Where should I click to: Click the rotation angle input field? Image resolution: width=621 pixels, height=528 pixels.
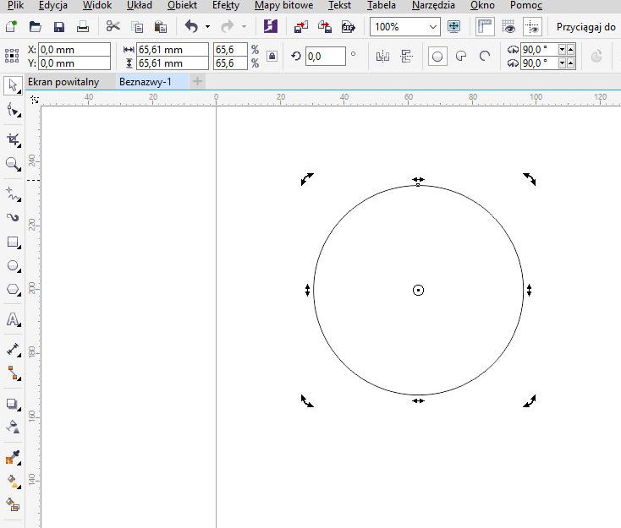(326, 57)
